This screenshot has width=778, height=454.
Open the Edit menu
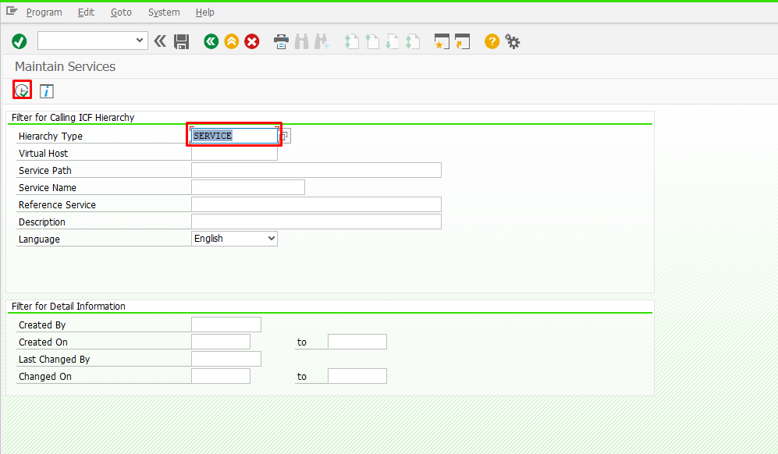pos(86,12)
